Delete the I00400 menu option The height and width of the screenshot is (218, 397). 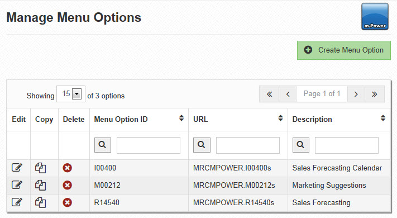coord(68,168)
